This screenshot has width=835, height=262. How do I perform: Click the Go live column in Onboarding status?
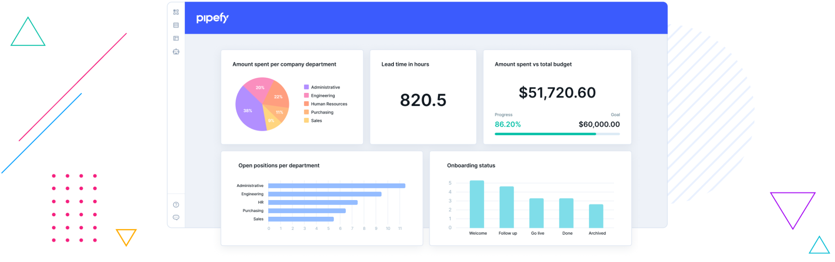(537, 213)
